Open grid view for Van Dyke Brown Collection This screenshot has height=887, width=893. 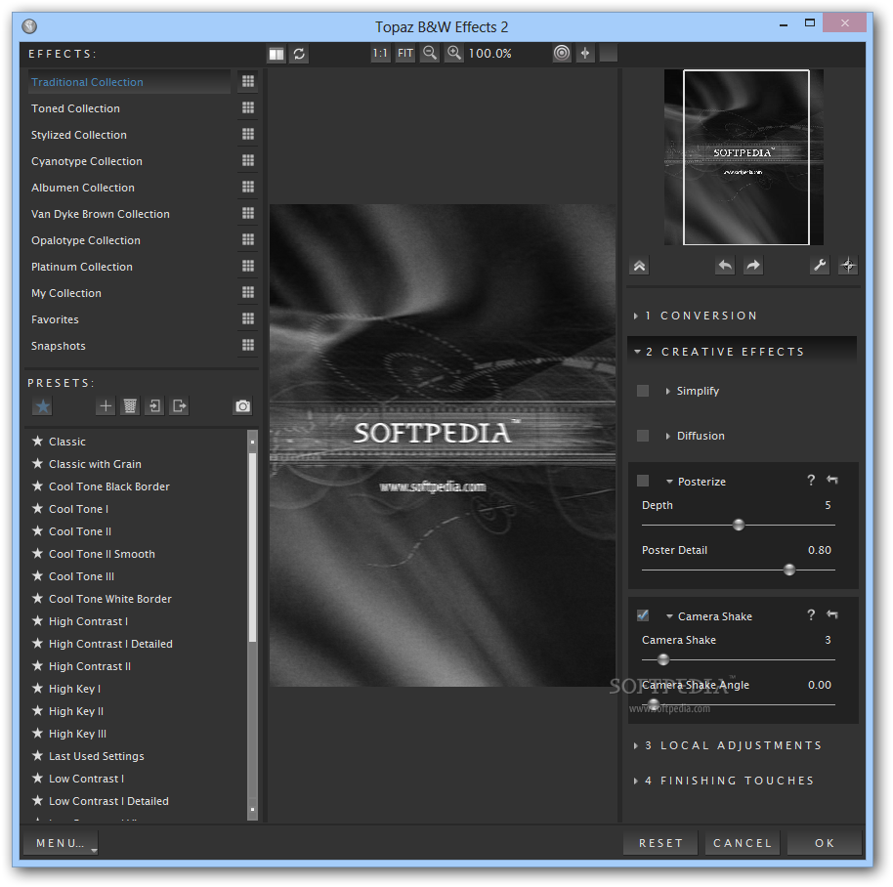[248, 213]
